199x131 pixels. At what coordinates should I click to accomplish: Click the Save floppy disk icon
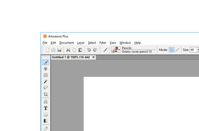click(x=59, y=50)
